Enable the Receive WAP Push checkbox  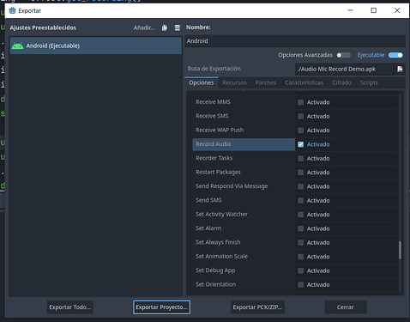300,131
